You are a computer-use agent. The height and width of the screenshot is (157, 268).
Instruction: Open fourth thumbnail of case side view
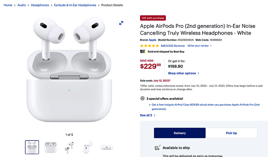click(88, 147)
